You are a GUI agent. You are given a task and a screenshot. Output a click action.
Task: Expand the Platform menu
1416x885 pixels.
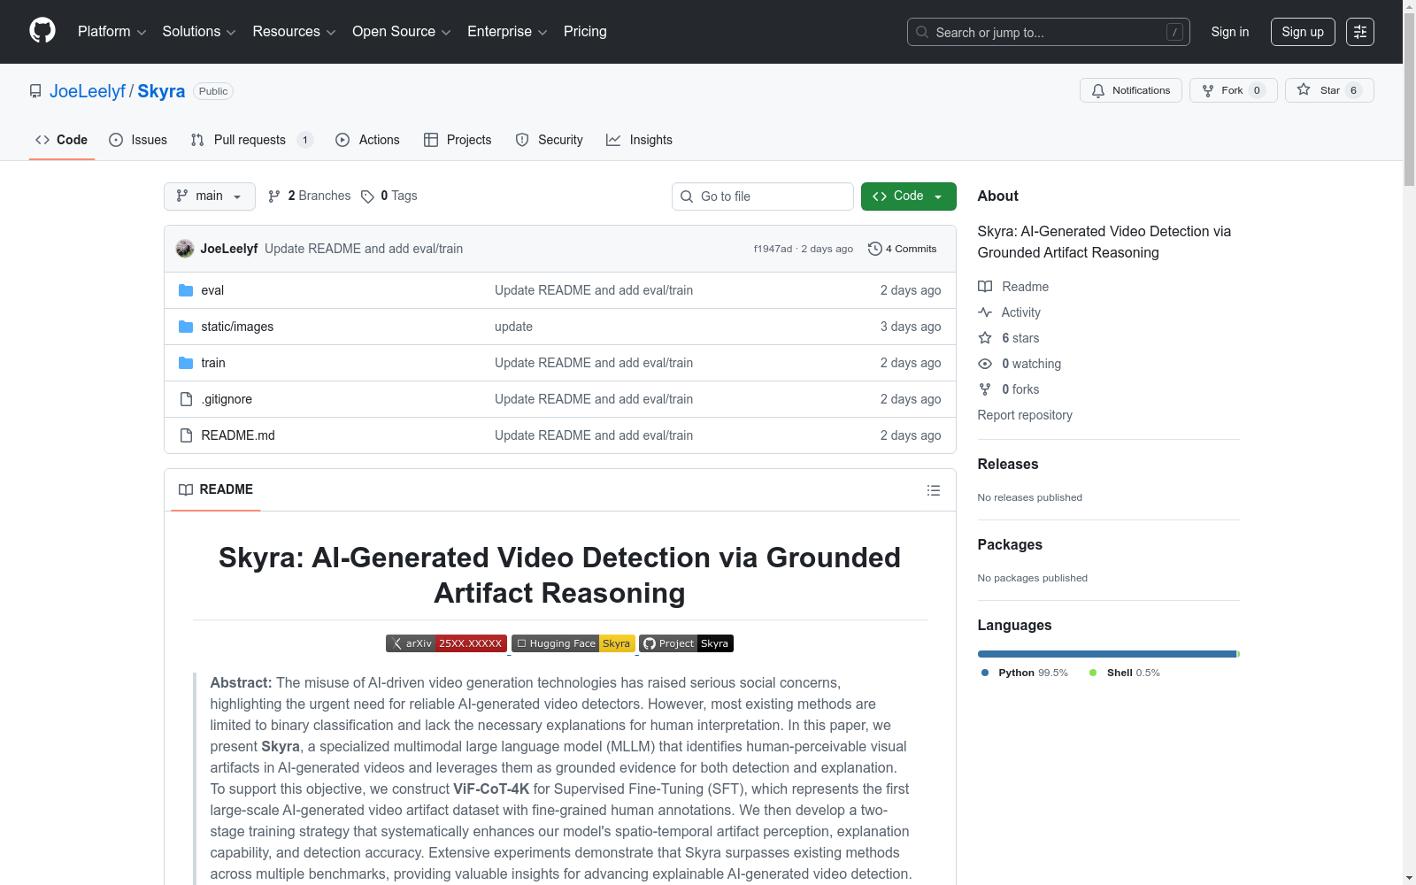[112, 32]
